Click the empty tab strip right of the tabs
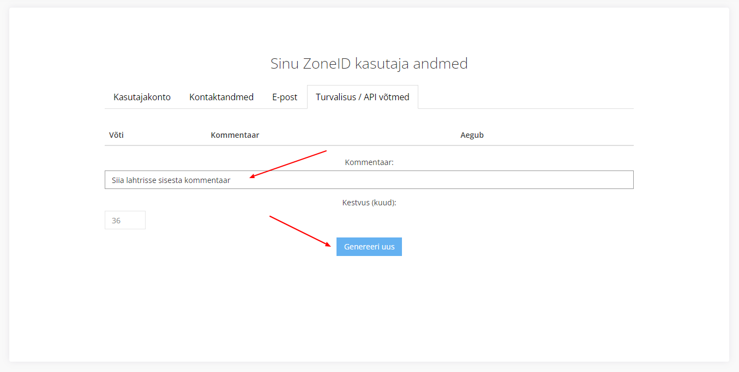739x372 pixels. [x=524, y=97]
